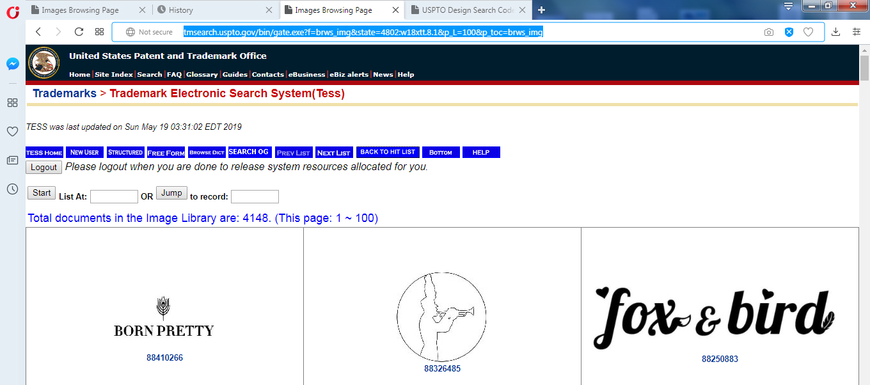Open Home in USPTO navigation
The width and height of the screenshot is (870, 385).
pos(79,75)
